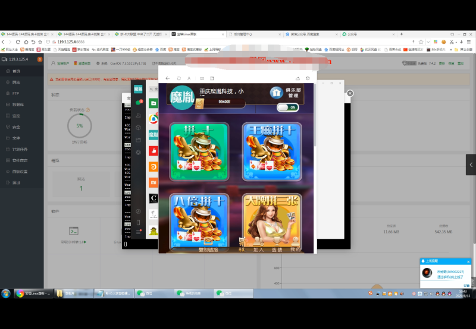
Task: Open 俱乐部管理 club management house icon
Action: pos(276,93)
